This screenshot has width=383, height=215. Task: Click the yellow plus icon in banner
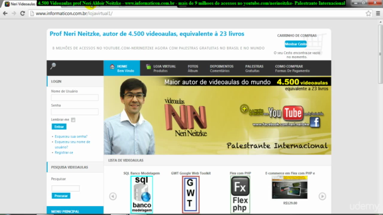(x=244, y=109)
